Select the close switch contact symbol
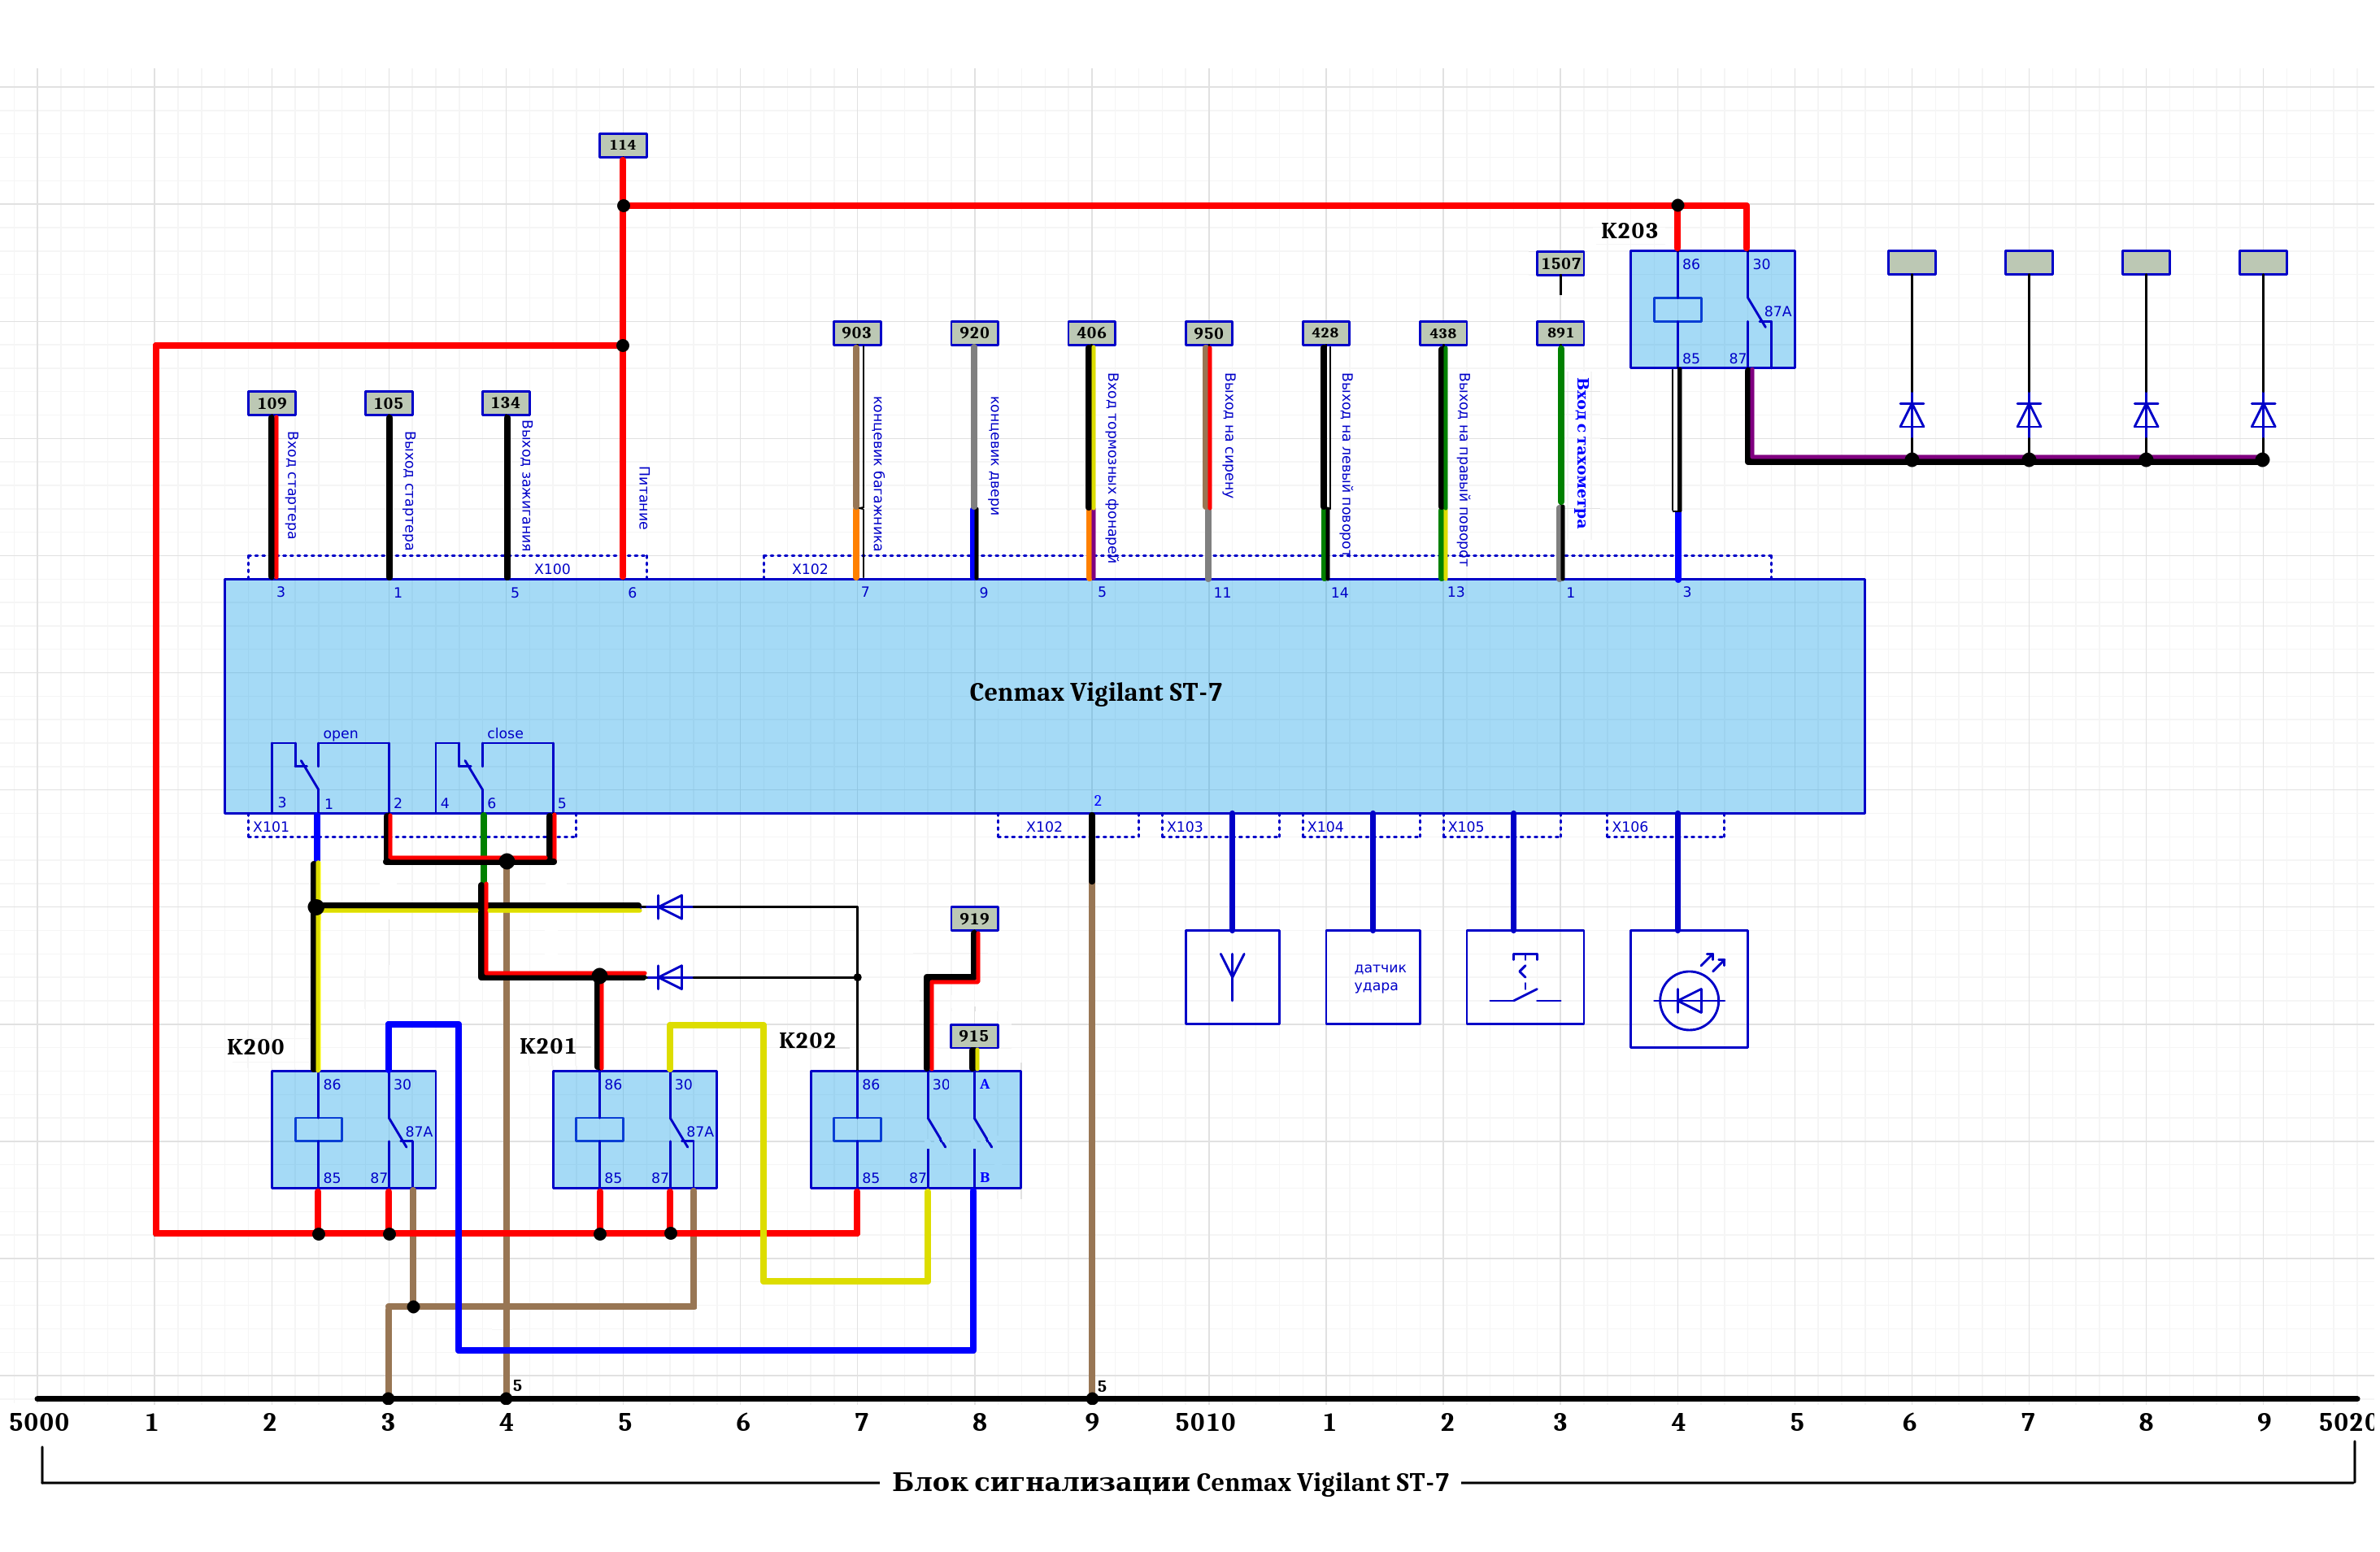 (495, 778)
